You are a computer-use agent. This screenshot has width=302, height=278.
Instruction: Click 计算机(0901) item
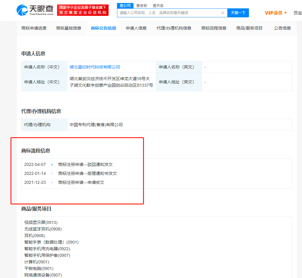click(x=37, y=262)
